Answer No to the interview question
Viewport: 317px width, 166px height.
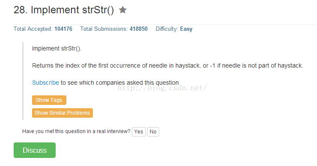point(153,132)
